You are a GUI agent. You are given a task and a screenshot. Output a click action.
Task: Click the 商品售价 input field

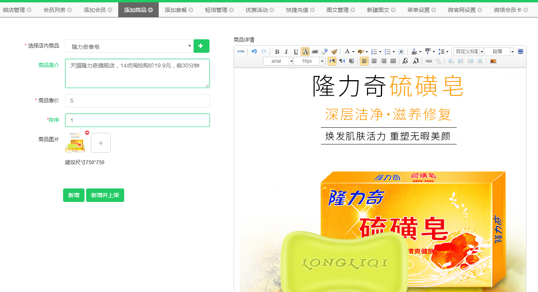pos(137,101)
